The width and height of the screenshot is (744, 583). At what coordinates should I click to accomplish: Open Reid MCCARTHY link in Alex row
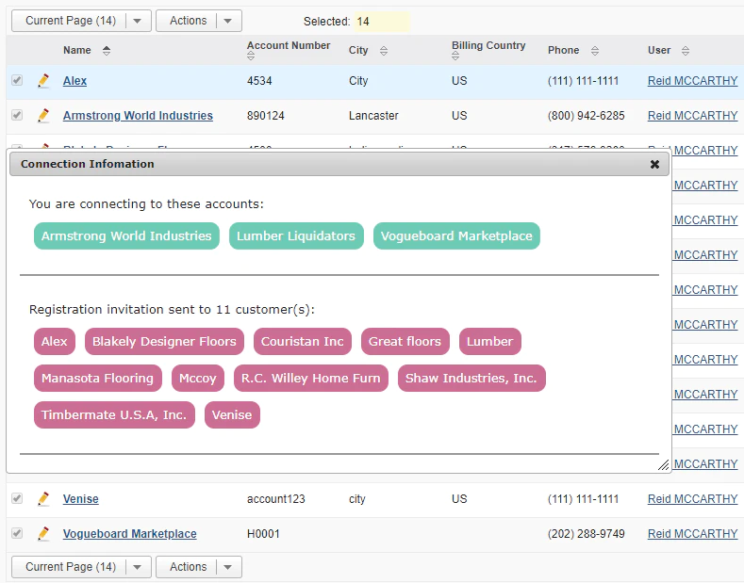[692, 81]
